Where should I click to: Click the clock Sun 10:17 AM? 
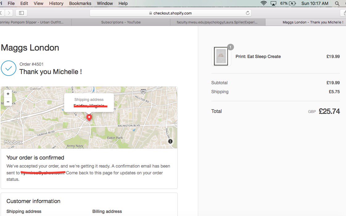click(315, 3)
